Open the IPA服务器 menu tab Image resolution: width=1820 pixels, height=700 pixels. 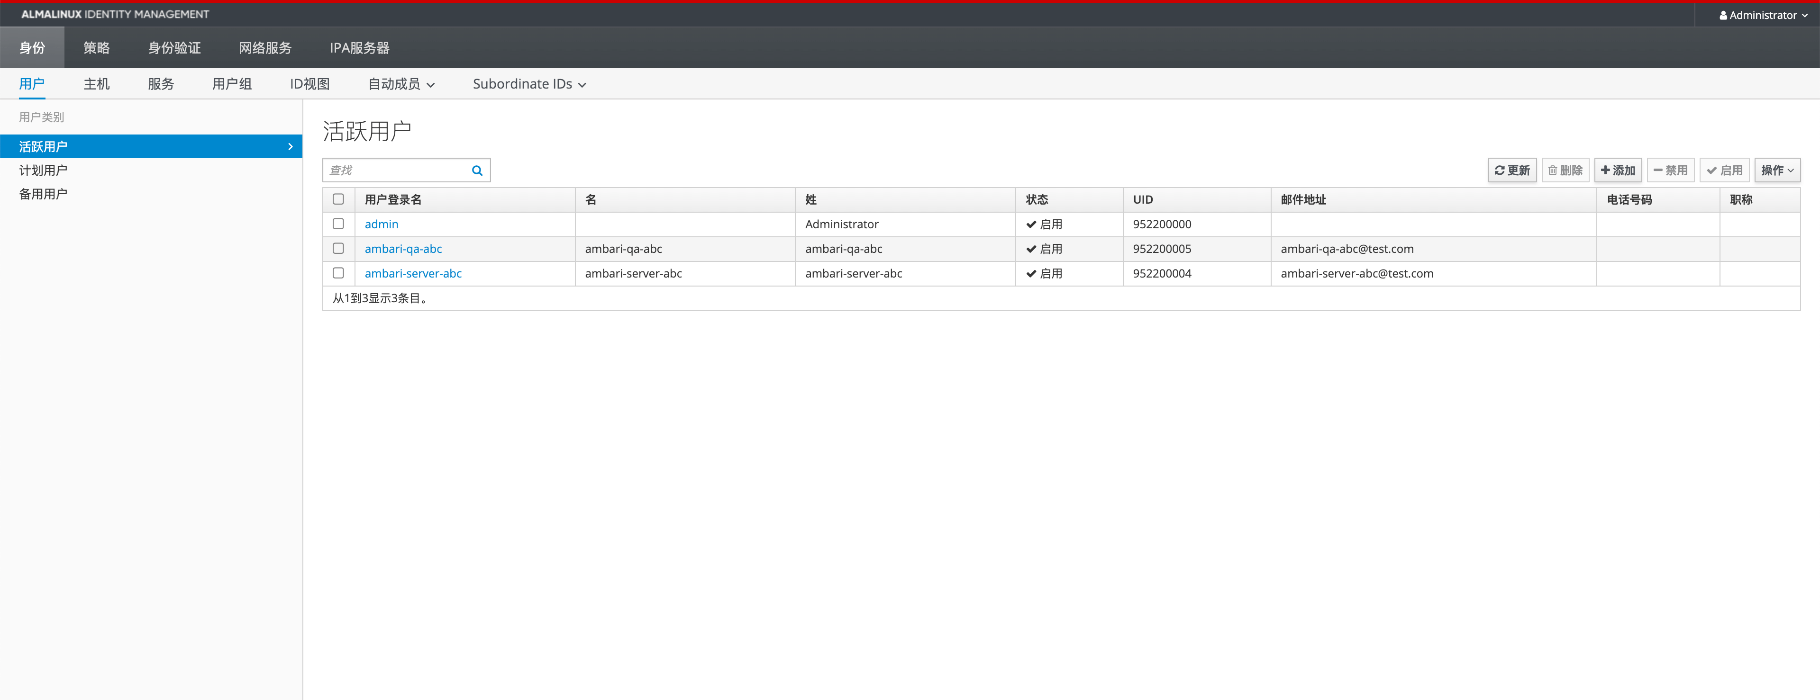point(359,48)
